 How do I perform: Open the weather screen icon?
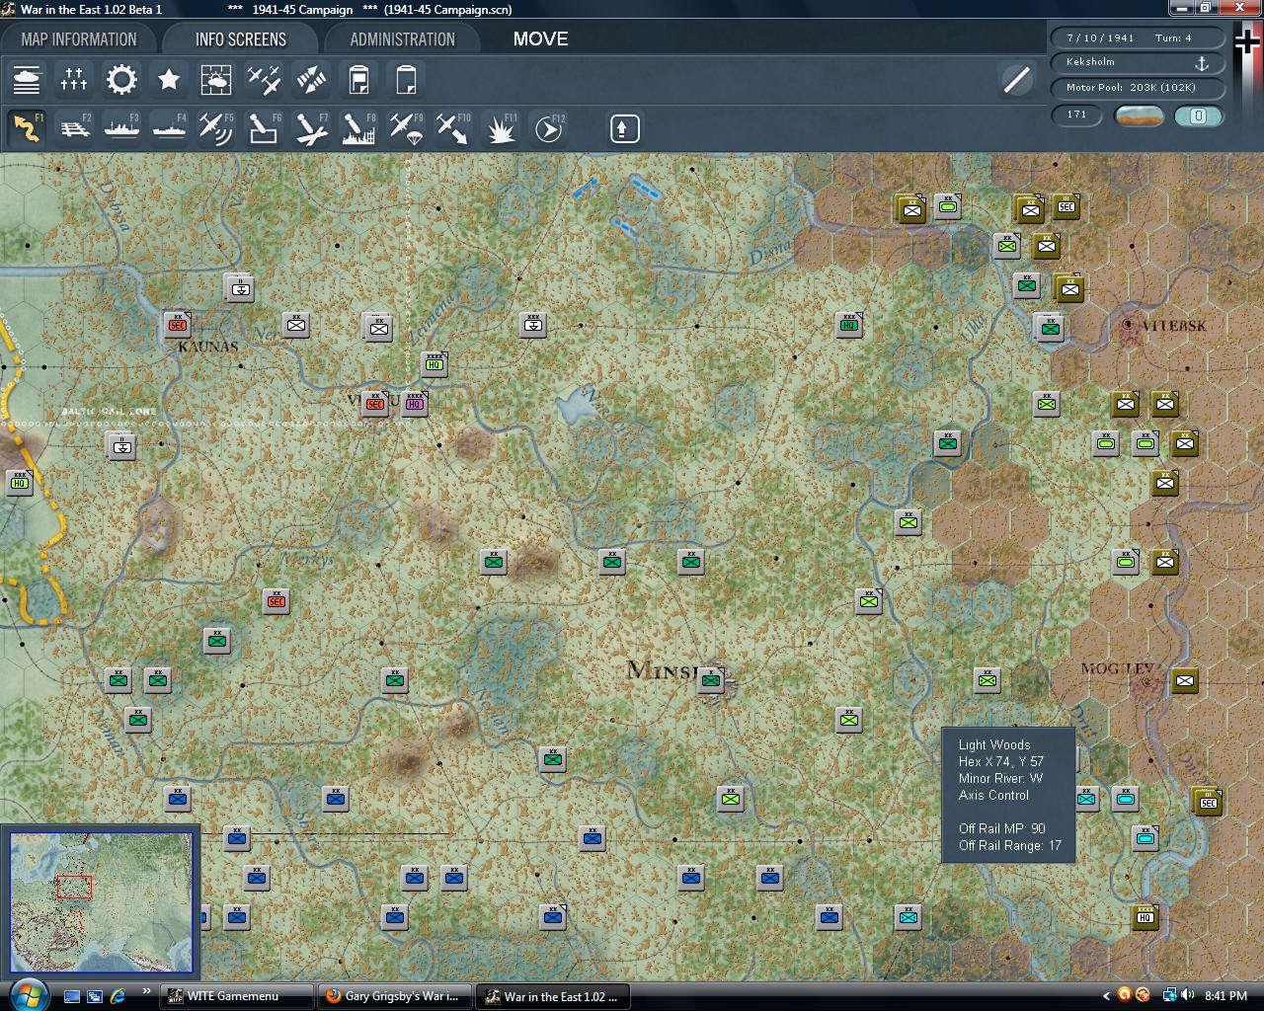coord(216,80)
